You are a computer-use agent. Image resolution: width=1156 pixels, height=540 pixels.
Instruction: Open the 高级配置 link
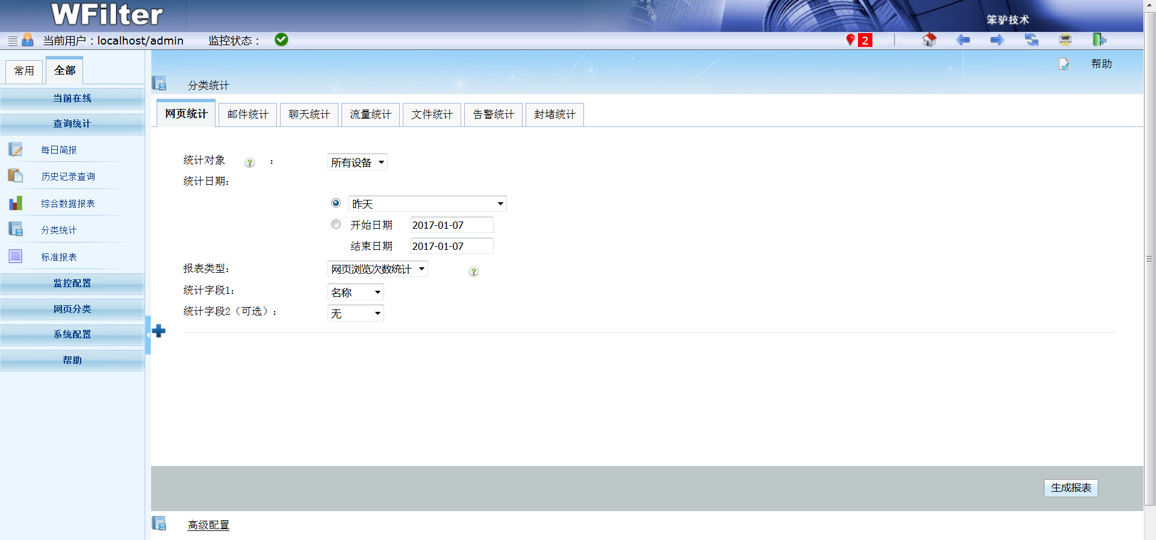(208, 525)
